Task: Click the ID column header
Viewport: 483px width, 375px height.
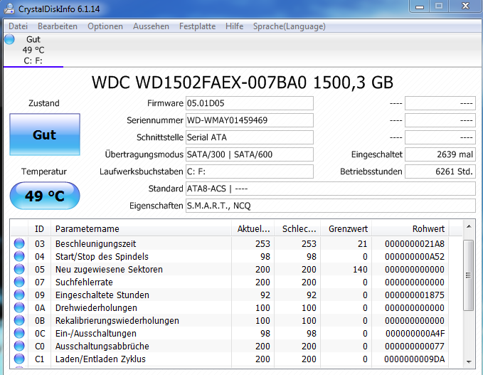Action: [x=39, y=228]
